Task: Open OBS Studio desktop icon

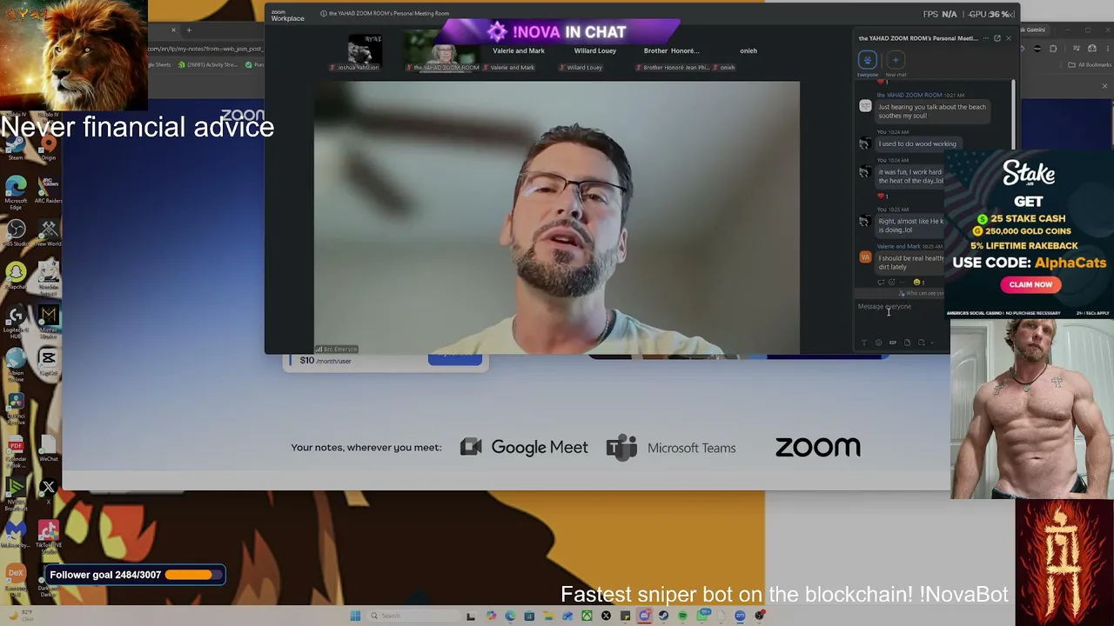Action: pos(16,232)
